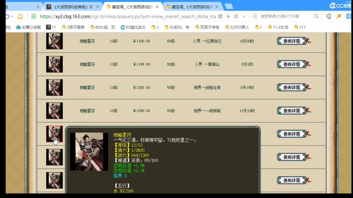Open the bookmark labeled 111
The width and height of the screenshot is (353, 198).
pyautogui.click(x=300, y=27)
